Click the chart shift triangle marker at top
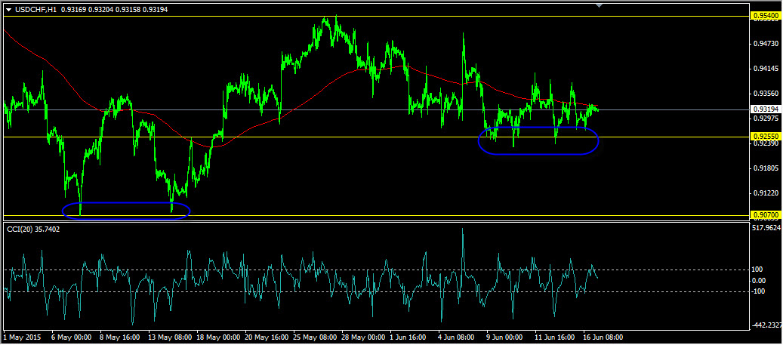 600,5
